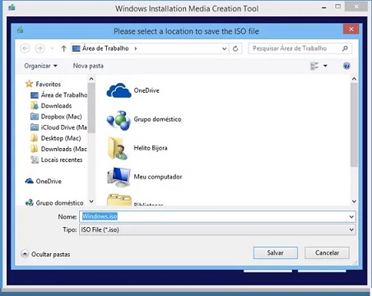Click the Meu computador monitor icon
This screenshot has height=296, width=372.
click(119, 177)
